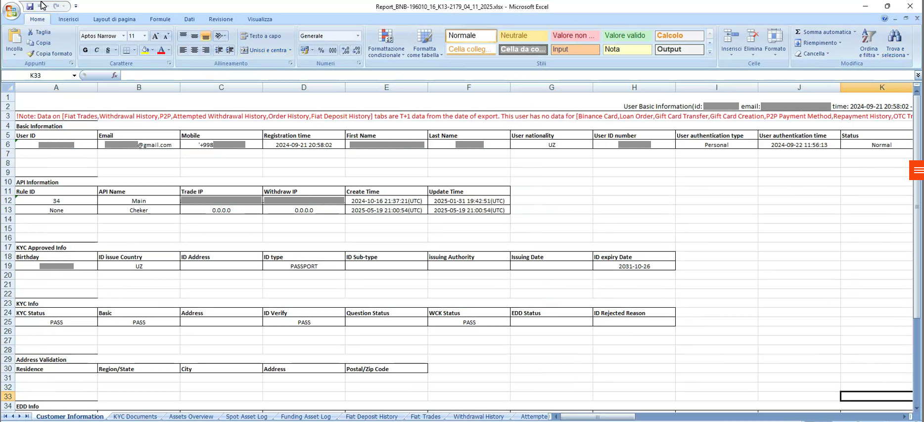Image resolution: width=924 pixels, height=422 pixels.
Task: Open the Withdrawal History sheet tab
Action: 478,417
